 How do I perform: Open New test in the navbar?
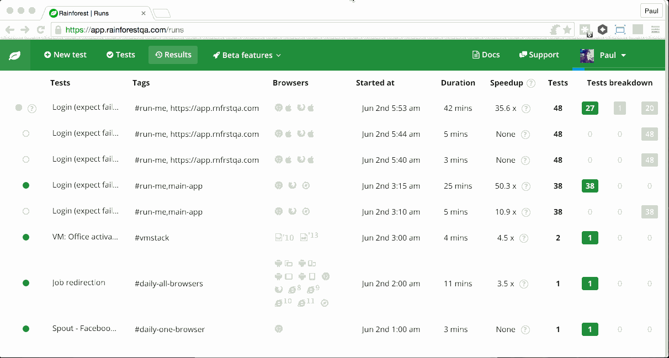pyautogui.click(x=66, y=55)
